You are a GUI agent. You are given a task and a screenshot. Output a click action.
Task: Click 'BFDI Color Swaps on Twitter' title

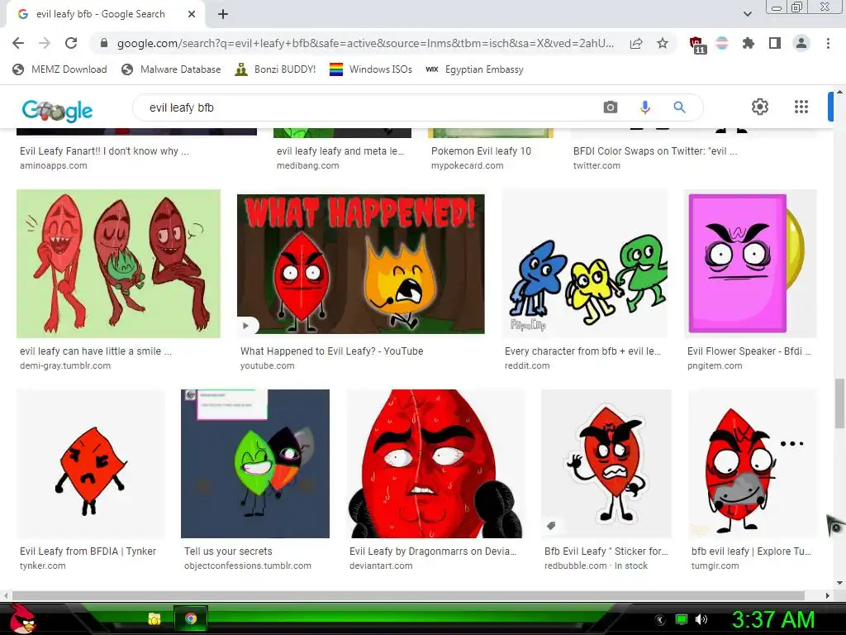pos(655,151)
